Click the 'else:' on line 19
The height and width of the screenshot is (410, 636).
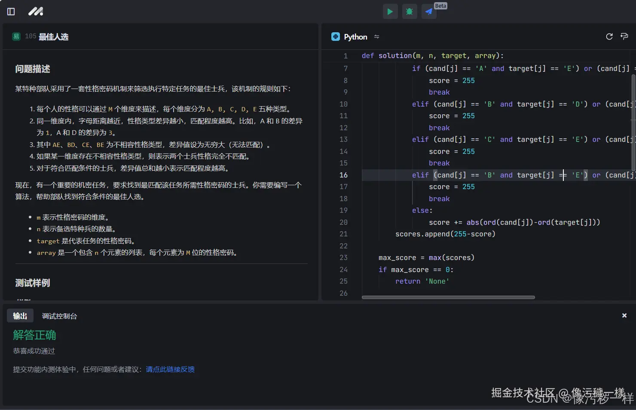coord(422,210)
